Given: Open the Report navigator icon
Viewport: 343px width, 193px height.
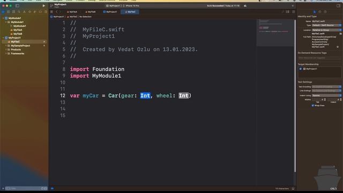Looking at the screenshot, I should (46, 12).
